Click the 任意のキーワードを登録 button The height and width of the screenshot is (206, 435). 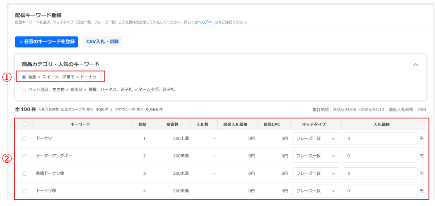tap(46, 42)
